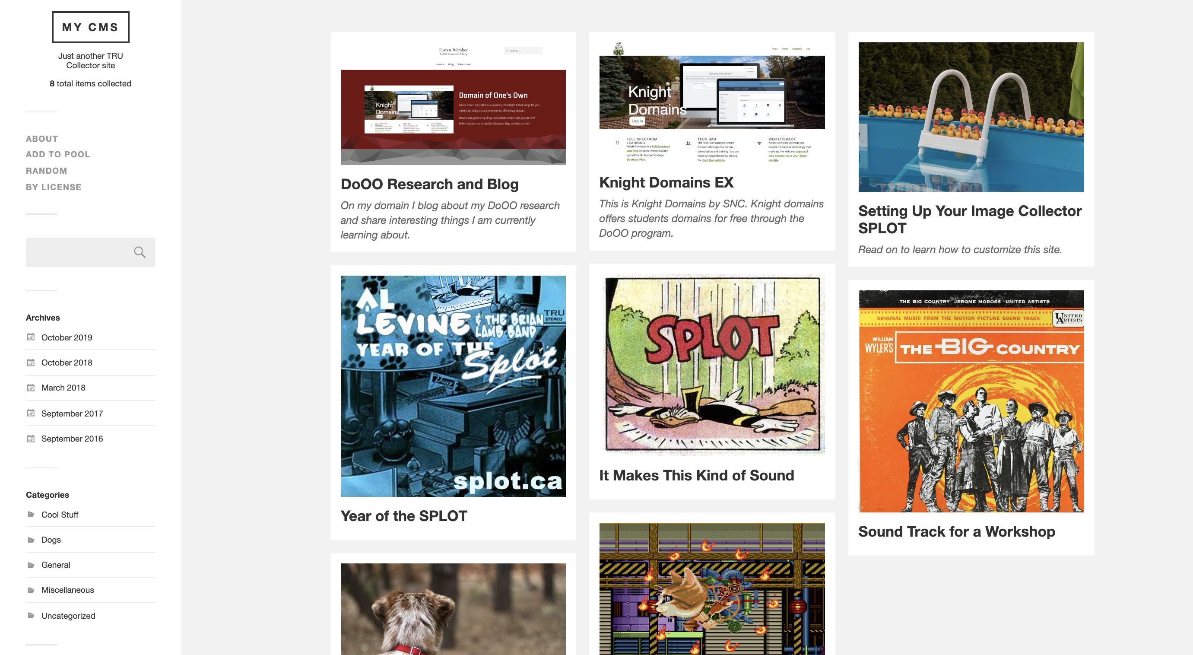Click calendar icon beside September 2016
1193x655 pixels.
pyautogui.click(x=31, y=439)
